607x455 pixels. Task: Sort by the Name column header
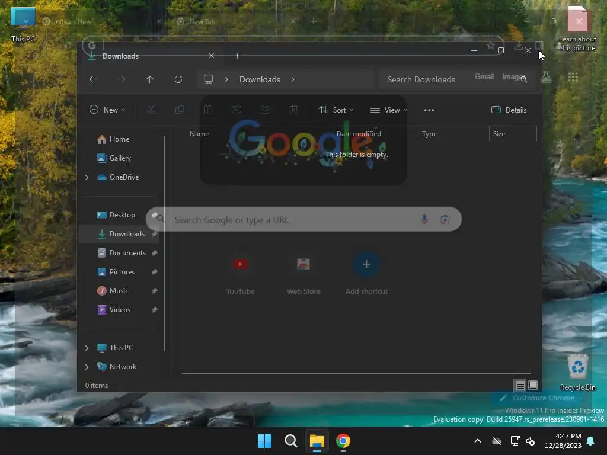(x=199, y=134)
